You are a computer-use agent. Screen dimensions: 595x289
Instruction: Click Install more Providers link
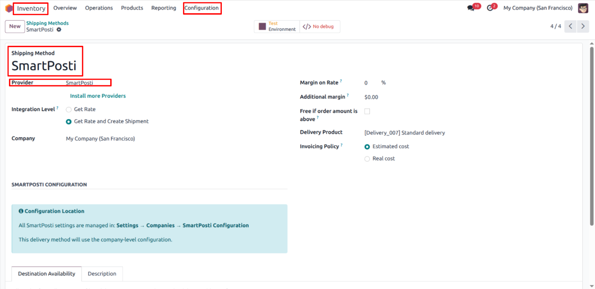(98, 96)
